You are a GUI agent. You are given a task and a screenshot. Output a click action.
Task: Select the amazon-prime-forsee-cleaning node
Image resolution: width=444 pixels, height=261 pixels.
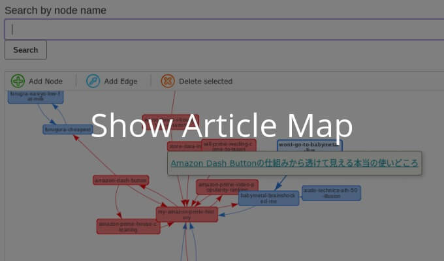[127, 226]
